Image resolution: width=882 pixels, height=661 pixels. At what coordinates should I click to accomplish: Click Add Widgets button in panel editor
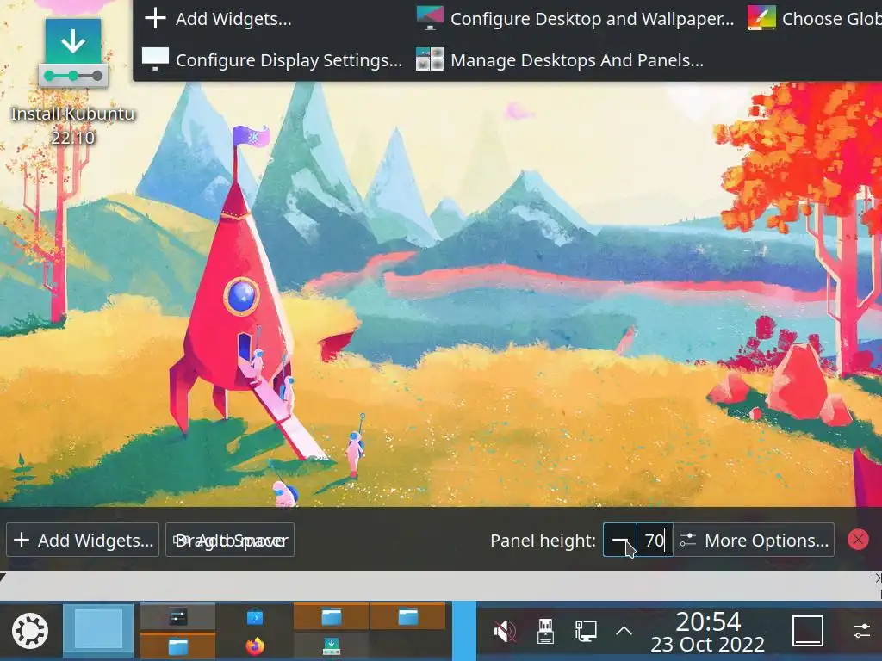tap(83, 541)
